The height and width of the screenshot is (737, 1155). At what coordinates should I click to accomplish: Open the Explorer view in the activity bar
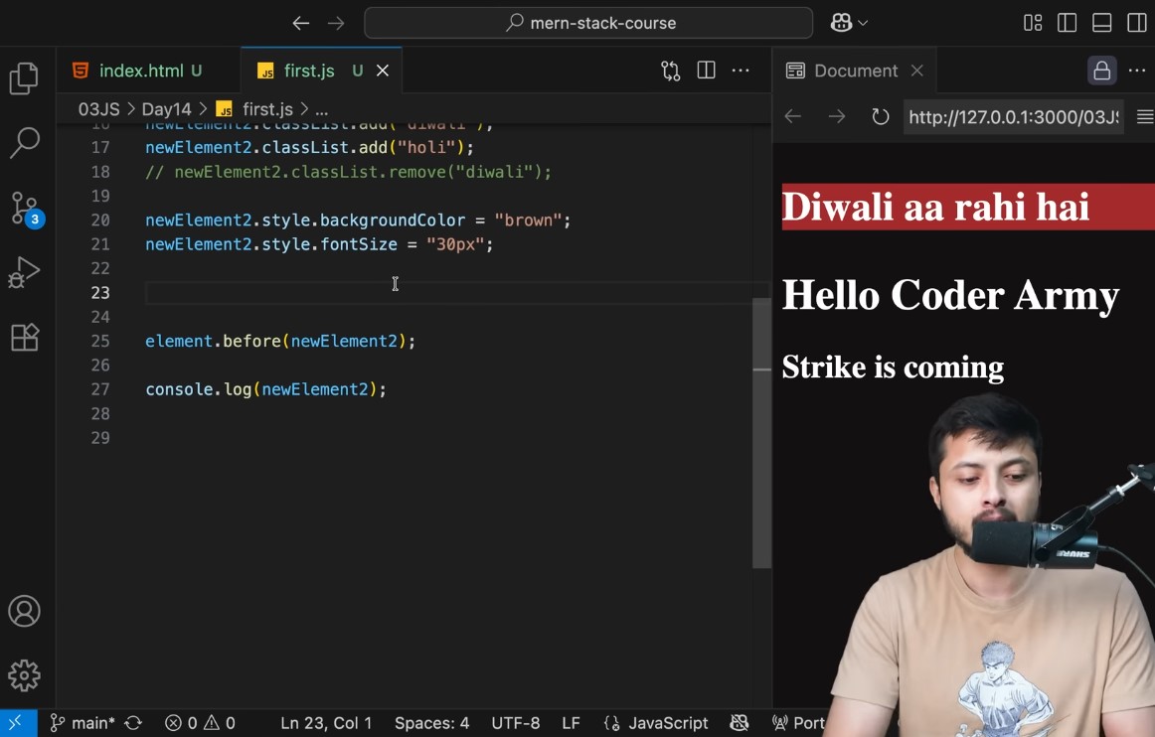(x=24, y=78)
